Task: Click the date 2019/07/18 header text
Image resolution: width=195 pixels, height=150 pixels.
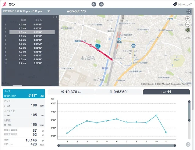Action: pyautogui.click(x=23, y=11)
